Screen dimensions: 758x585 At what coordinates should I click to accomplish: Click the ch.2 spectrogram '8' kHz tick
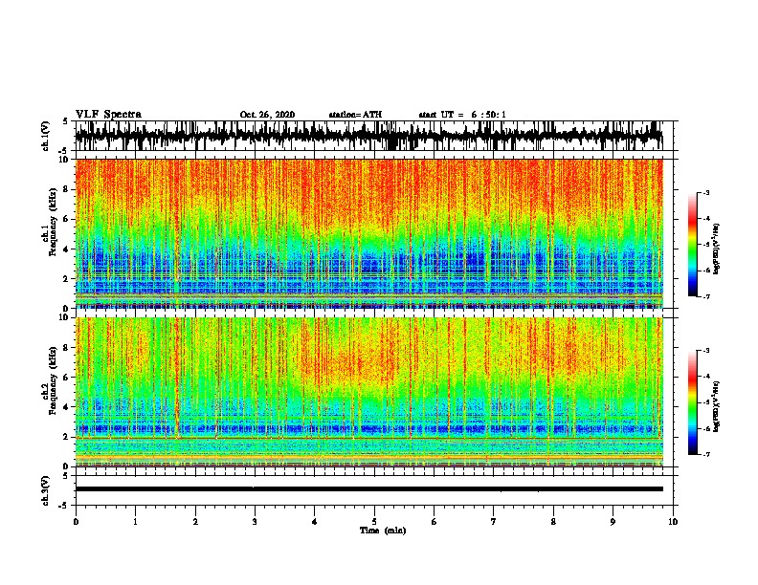tap(66, 348)
